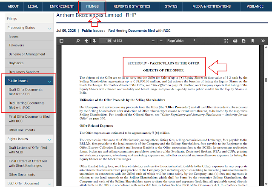Open the ABOUT menu
272x187 pixels.
click(13, 6)
